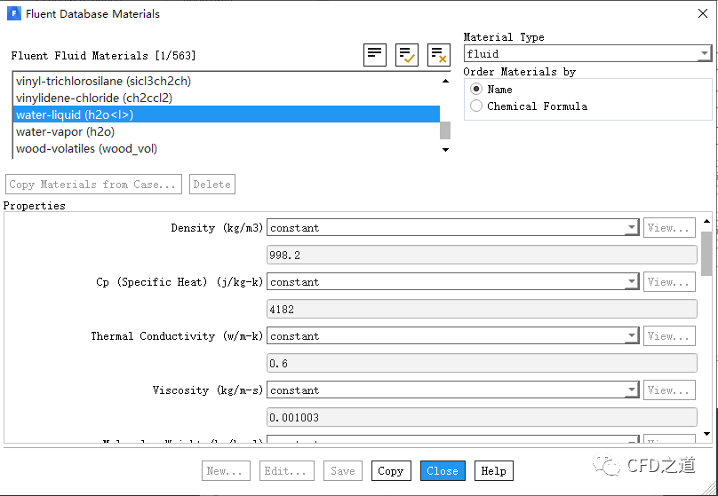Open Help for database materials
Screen dimensions: 718x496
(x=493, y=471)
